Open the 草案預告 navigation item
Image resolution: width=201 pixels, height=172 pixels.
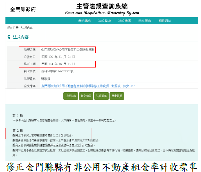click(144, 20)
